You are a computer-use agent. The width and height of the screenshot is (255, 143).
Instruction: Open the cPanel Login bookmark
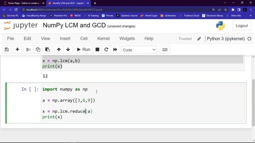(149, 15)
